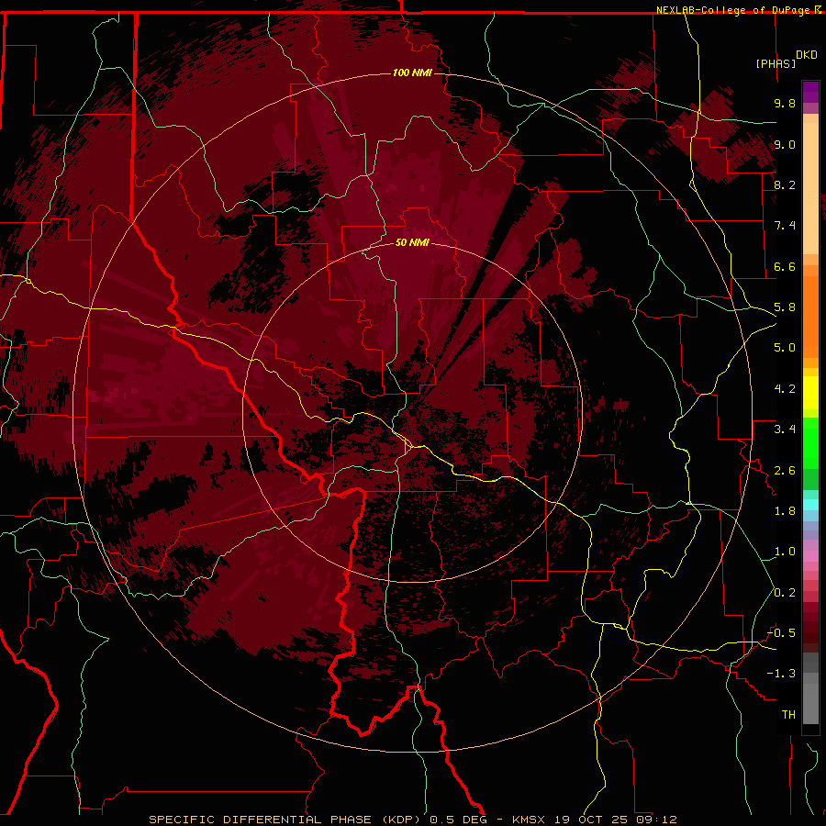
Task: Click the 0.2 scale value
Action: [x=785, y=593]
